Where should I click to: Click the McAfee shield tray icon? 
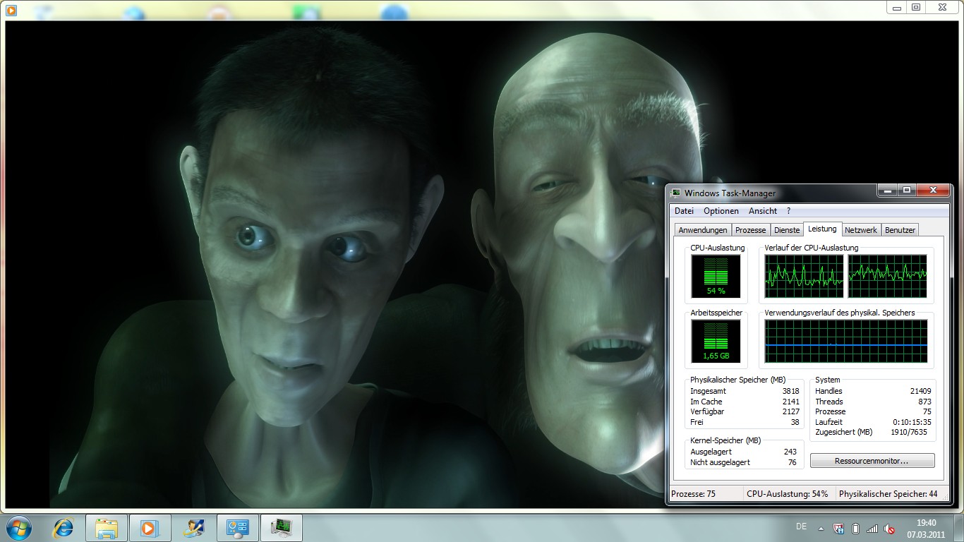[x=838, y=528]
